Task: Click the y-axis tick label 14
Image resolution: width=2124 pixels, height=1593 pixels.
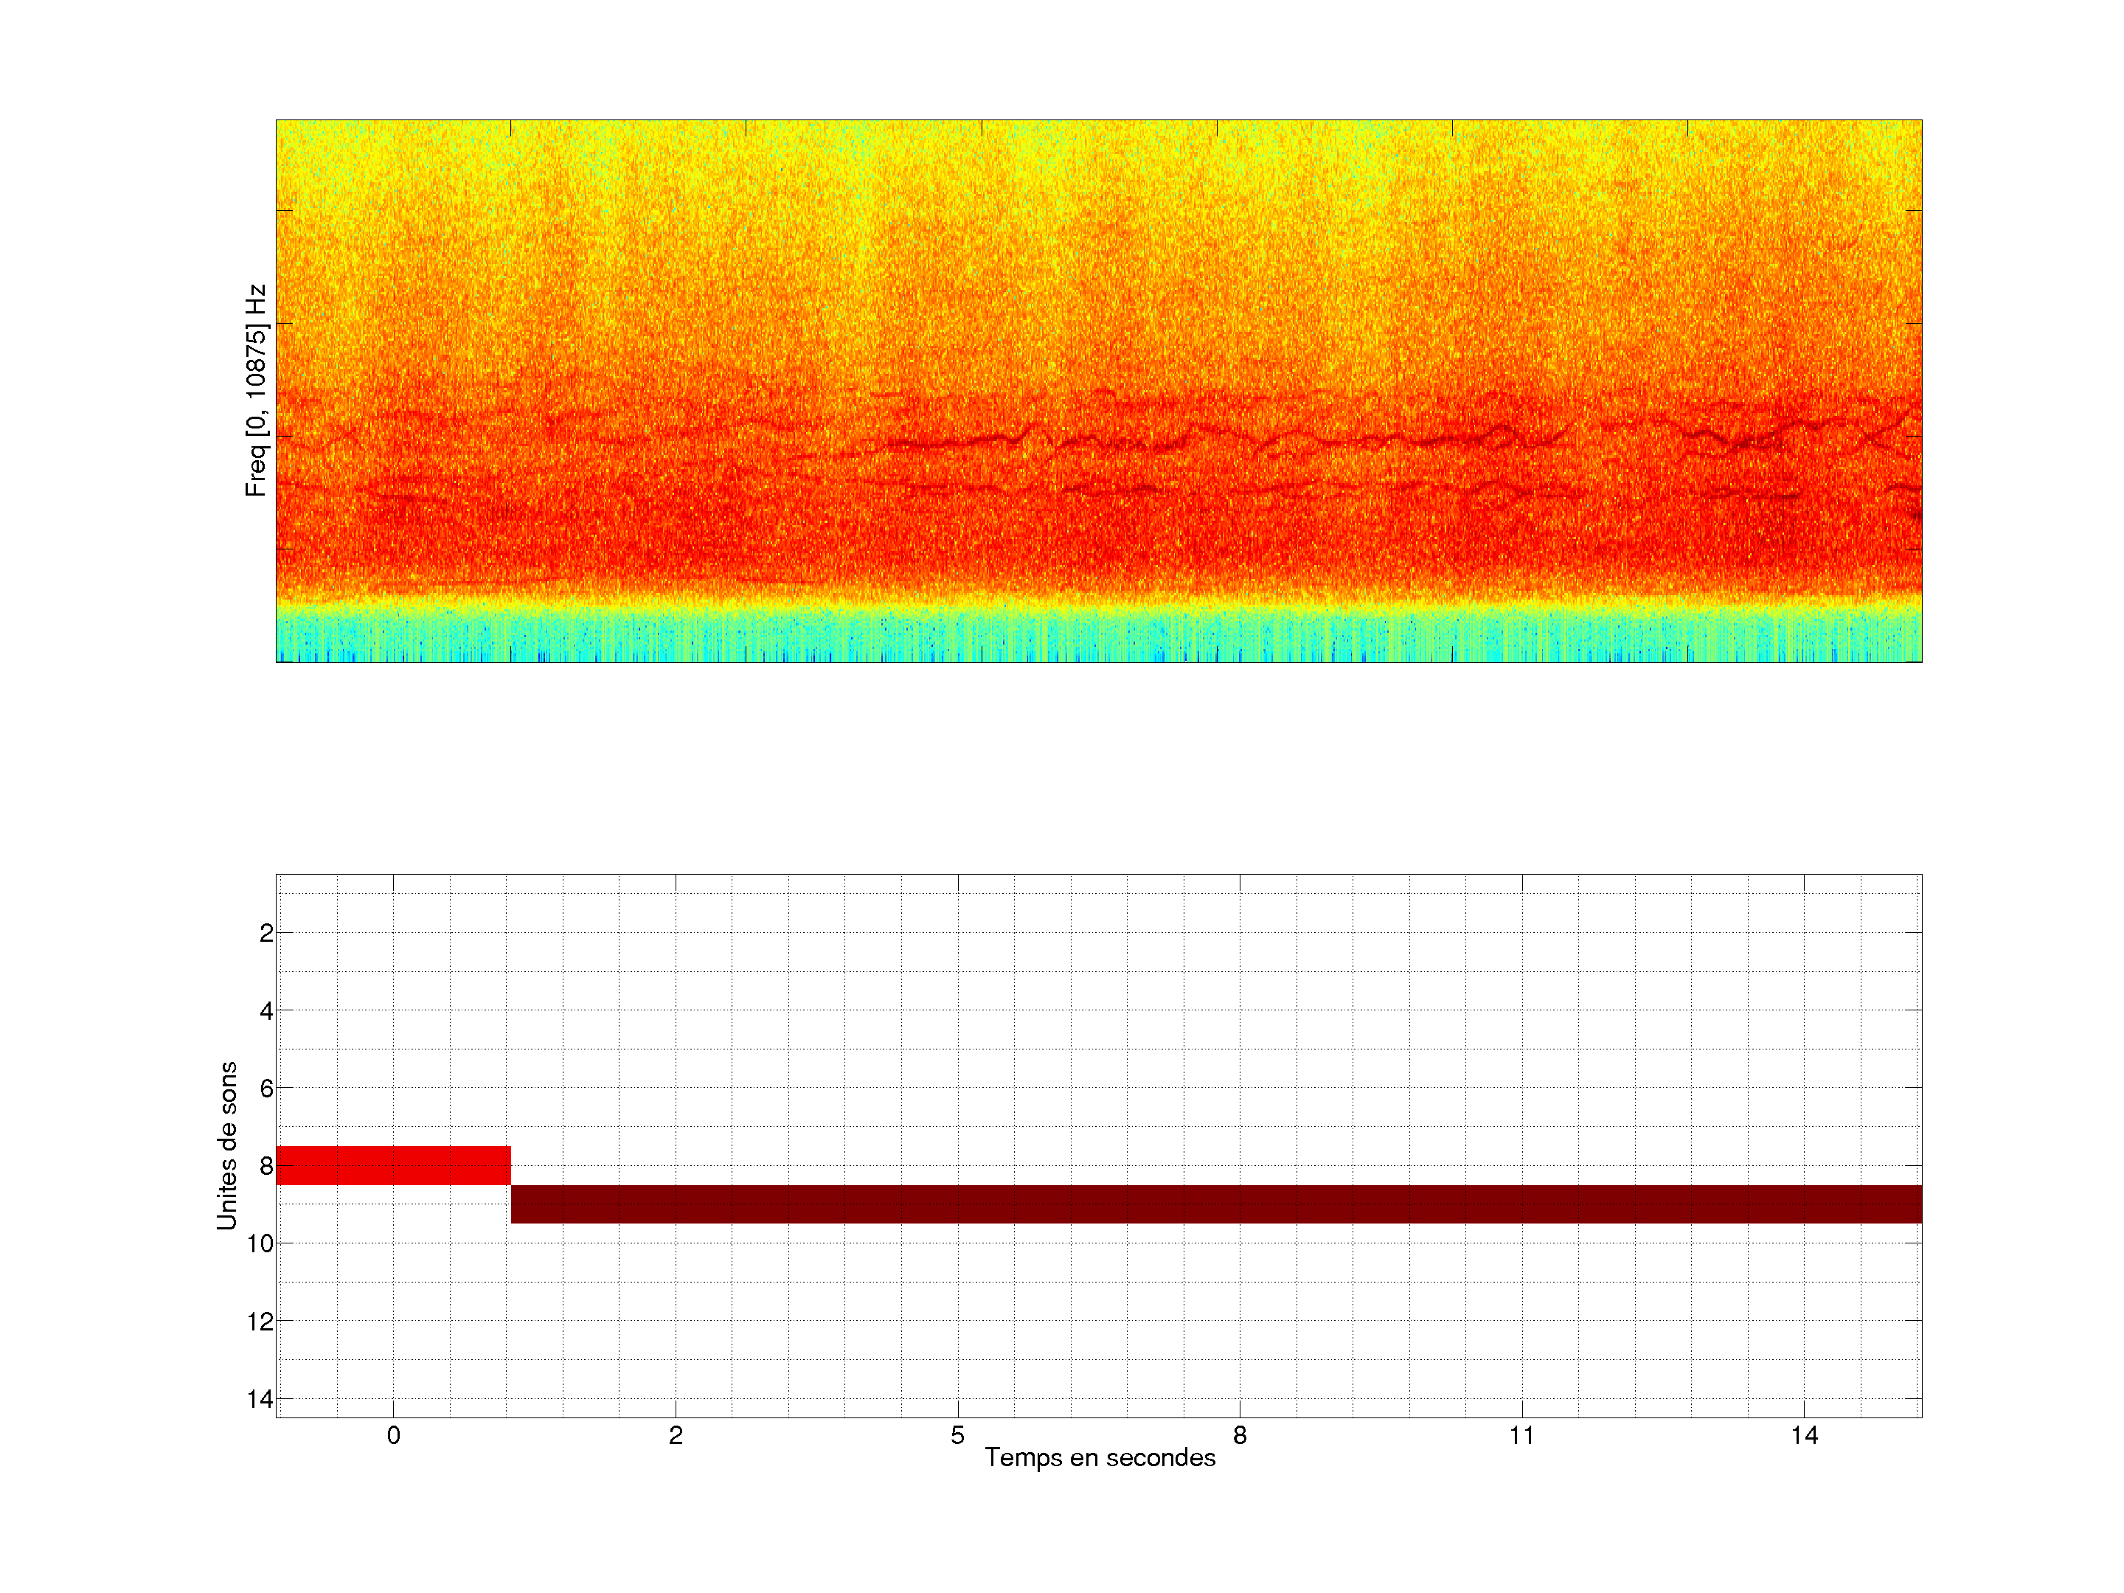Action: click(x=260, y=1399)
